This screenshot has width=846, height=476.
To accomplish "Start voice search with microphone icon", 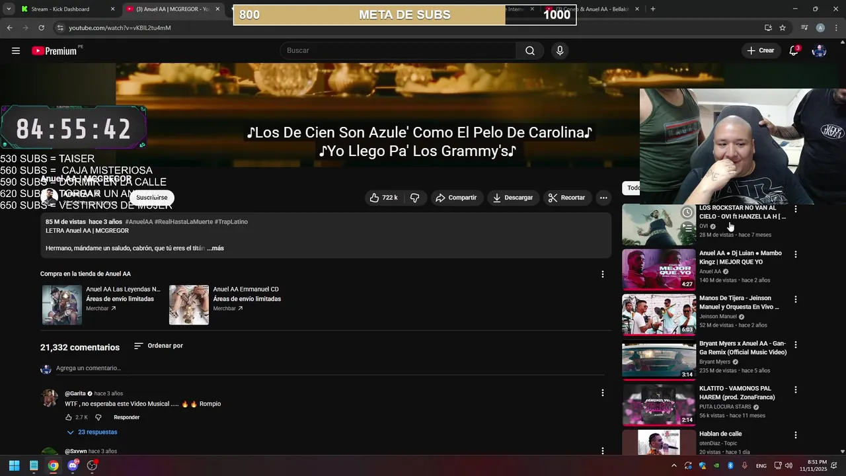I will click(560, 51).
